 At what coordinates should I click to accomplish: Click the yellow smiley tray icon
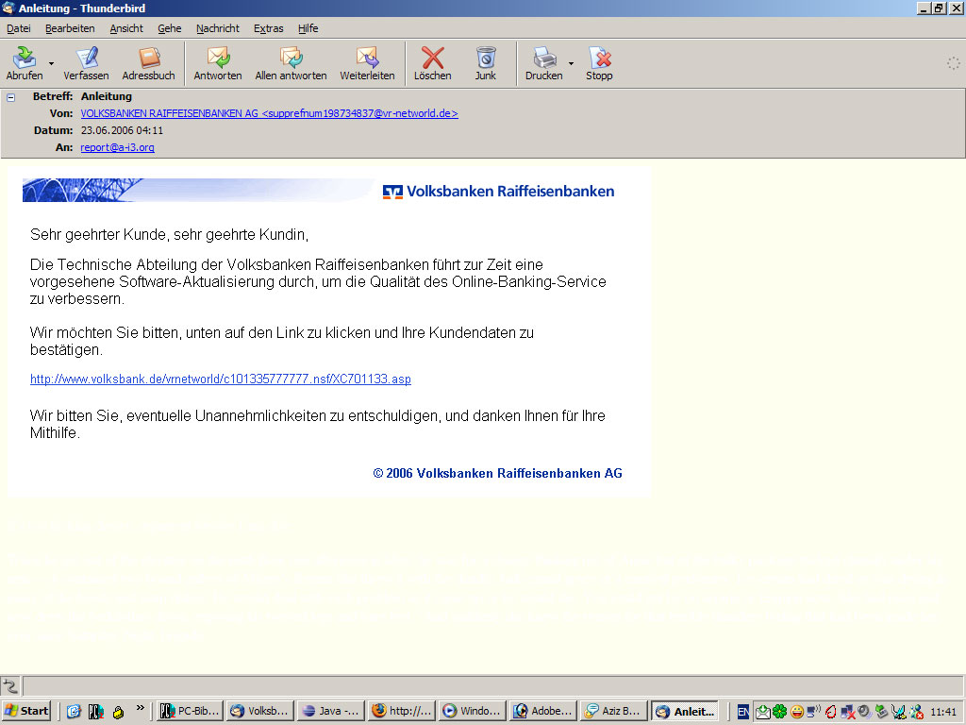point(796,712)
